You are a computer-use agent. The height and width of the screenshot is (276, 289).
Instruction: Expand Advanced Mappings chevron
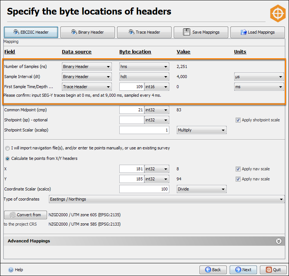coord(279,241)
